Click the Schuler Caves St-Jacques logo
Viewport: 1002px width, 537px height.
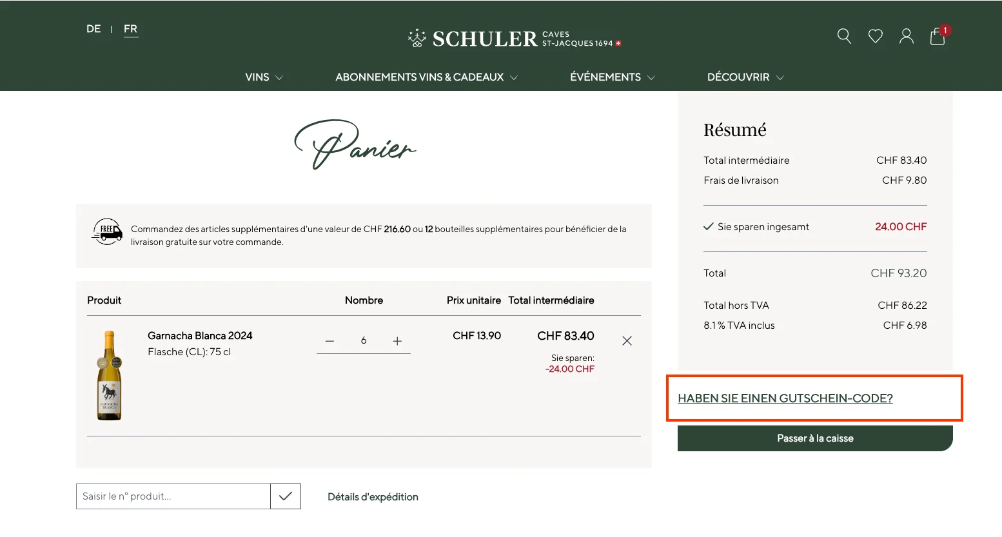(x=513, y=39)
